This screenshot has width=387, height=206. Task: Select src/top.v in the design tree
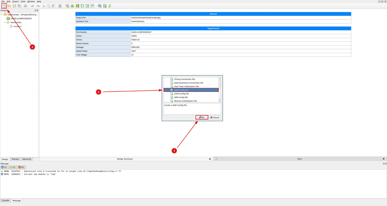(x=17, y=26)
